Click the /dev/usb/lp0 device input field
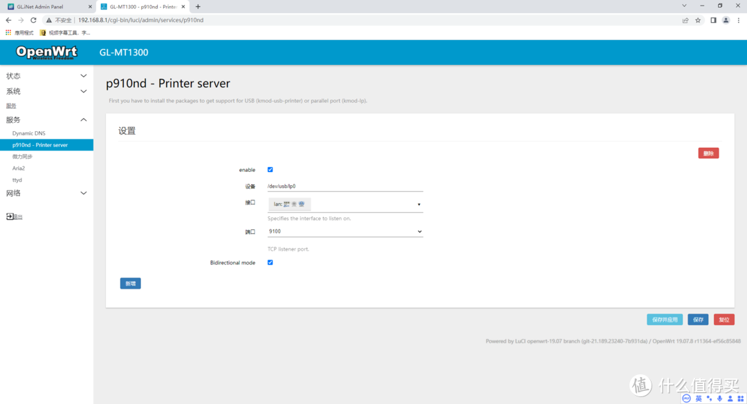The height and width of the screenshot is (404, 747). [345, 186]
